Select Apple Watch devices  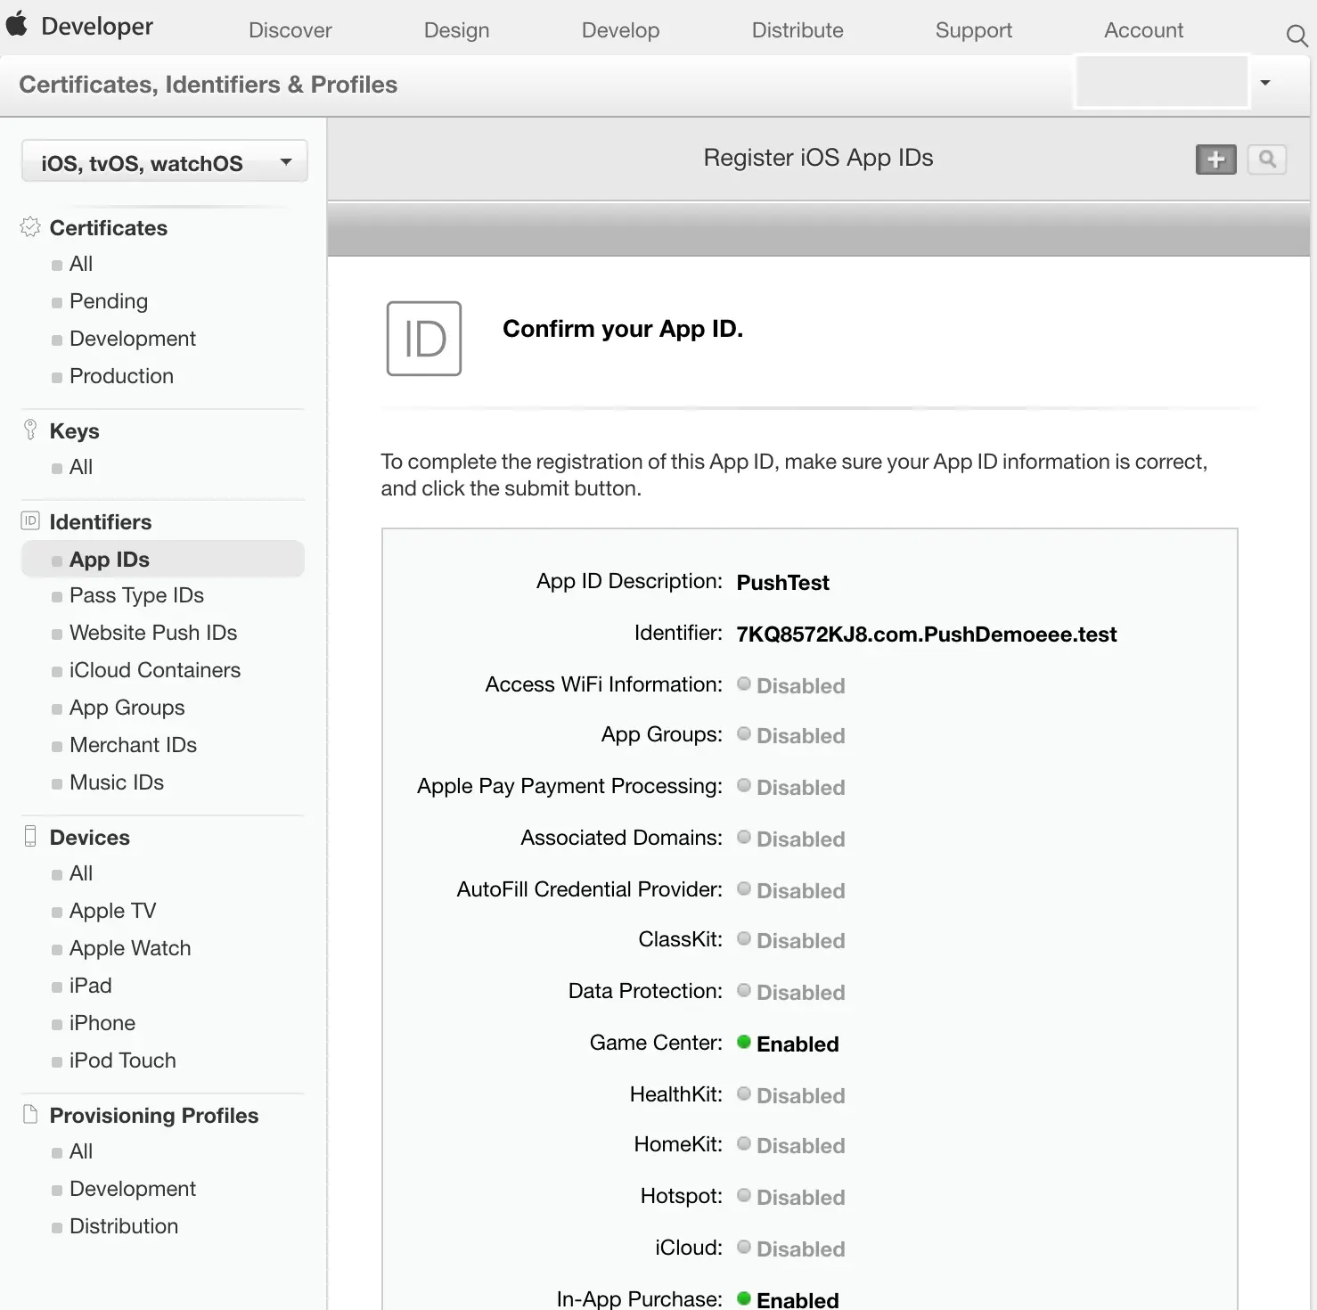coord(130,948)
